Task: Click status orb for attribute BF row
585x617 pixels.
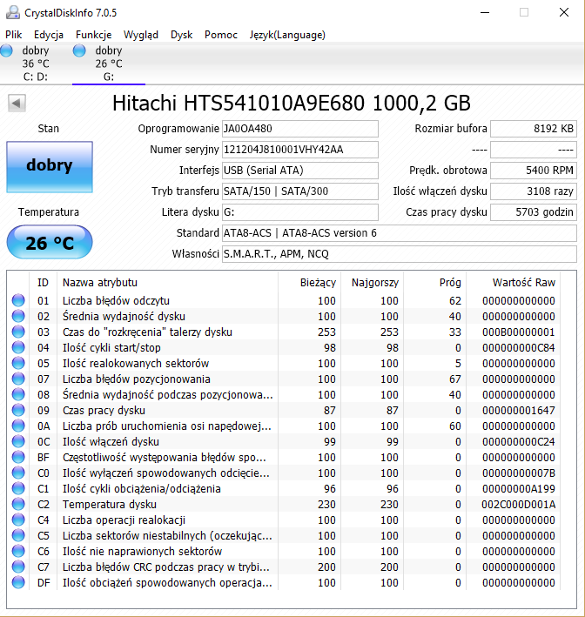Action: click(x=18, y=457)
